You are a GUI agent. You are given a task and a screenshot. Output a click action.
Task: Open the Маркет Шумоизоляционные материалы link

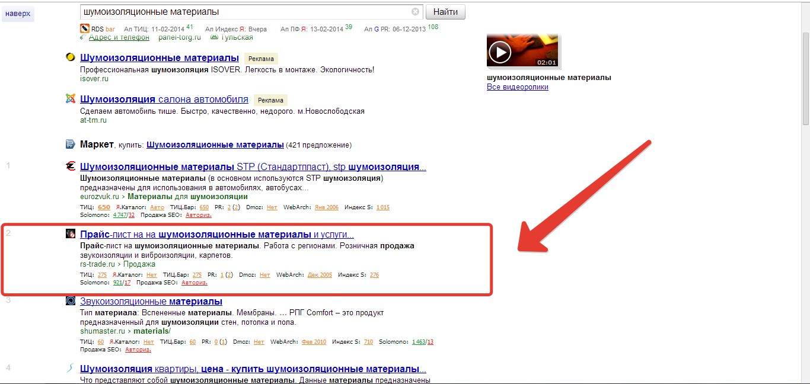pos(215,145)
